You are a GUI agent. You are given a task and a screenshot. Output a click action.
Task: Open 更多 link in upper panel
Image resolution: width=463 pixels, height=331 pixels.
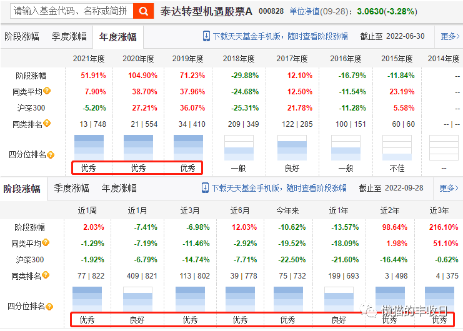450,36
